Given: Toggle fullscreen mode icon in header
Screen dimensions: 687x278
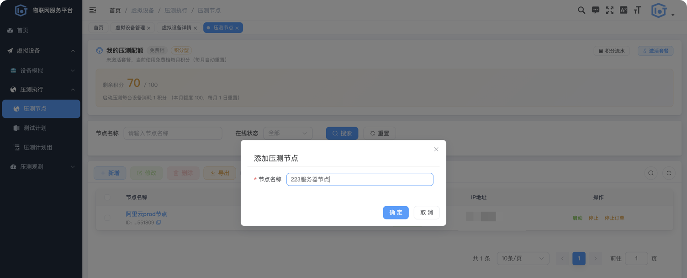Looking at the screenshot, I should [610, 10].
